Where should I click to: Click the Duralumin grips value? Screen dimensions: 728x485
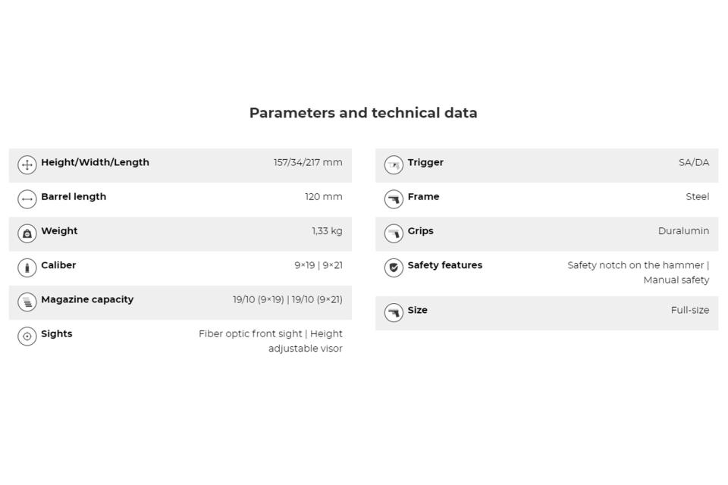point(683,231)
